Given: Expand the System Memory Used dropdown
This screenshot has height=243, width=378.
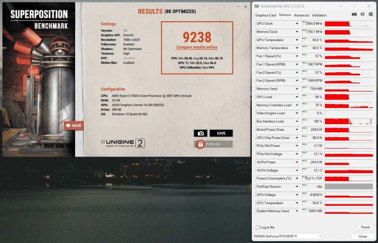Looking at the screenshot, I should pyautogui.click(x=297, y=211).
